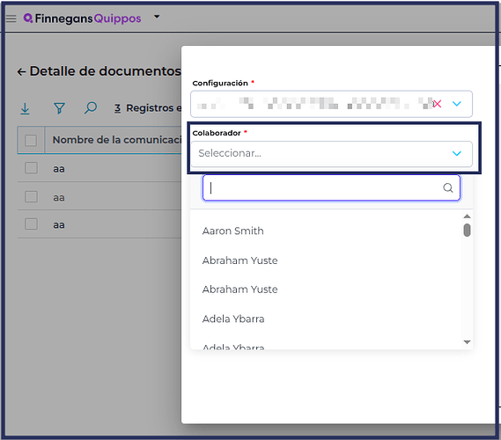Toggle the select-all checkbox in the table header

31,140
